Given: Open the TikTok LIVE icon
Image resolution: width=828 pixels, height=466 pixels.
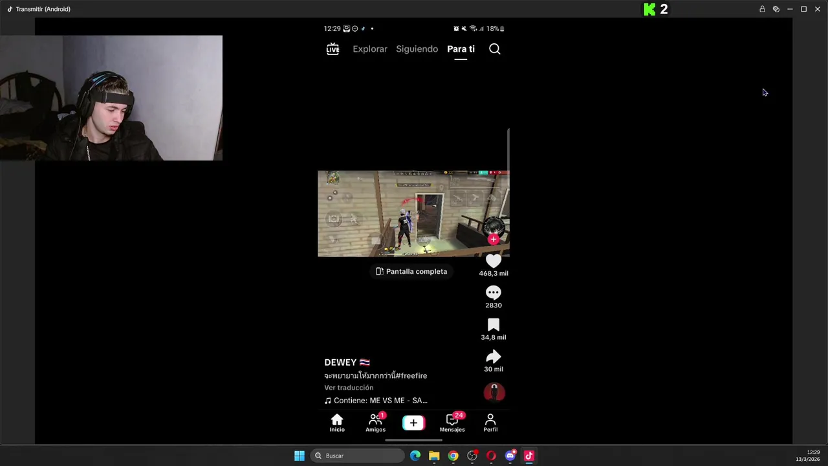Looking at the screenshot, I should pyautogui.click(x=332, y=49).
